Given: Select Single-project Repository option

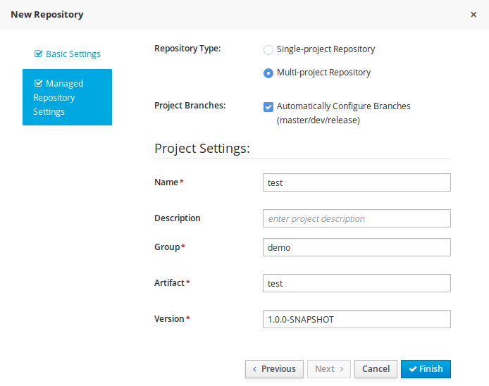Looking at the screenshot, I should (268, 49).
